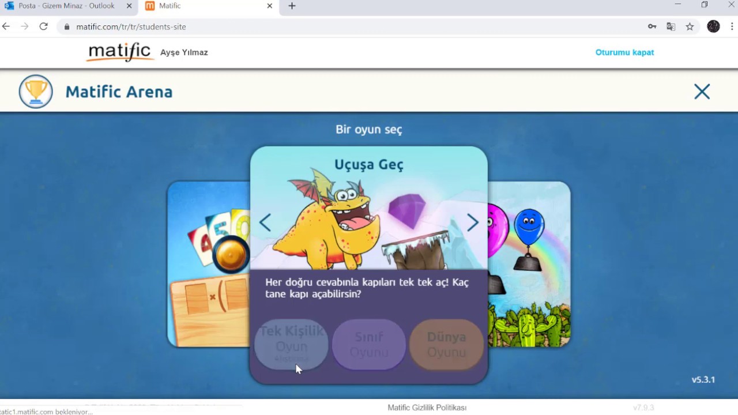Restore down the browser window

[x=705, y=5]
